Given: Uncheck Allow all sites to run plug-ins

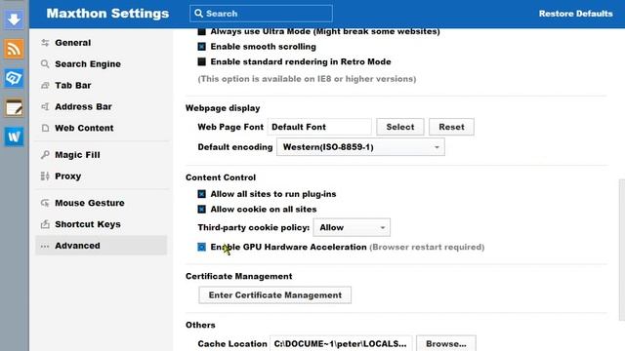Looking at the screenshot, I should 202,194.
